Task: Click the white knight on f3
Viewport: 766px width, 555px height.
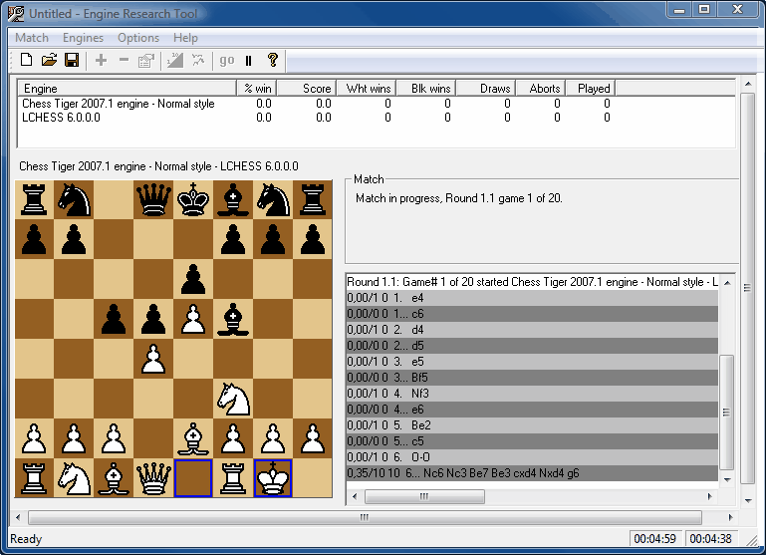Action: 233,399
